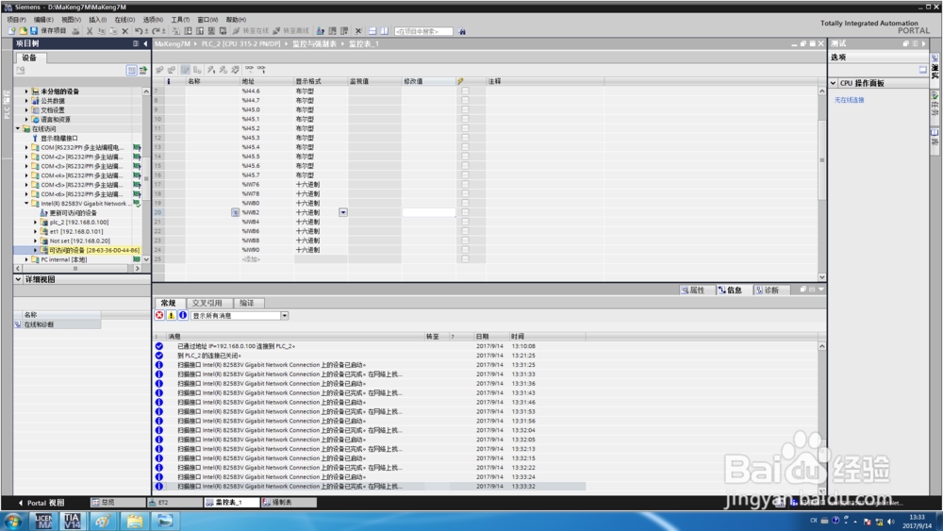The image size is (943, 531).
Task: Click watch table monitor-all glasses icon
Action: (x=249, y=70)
